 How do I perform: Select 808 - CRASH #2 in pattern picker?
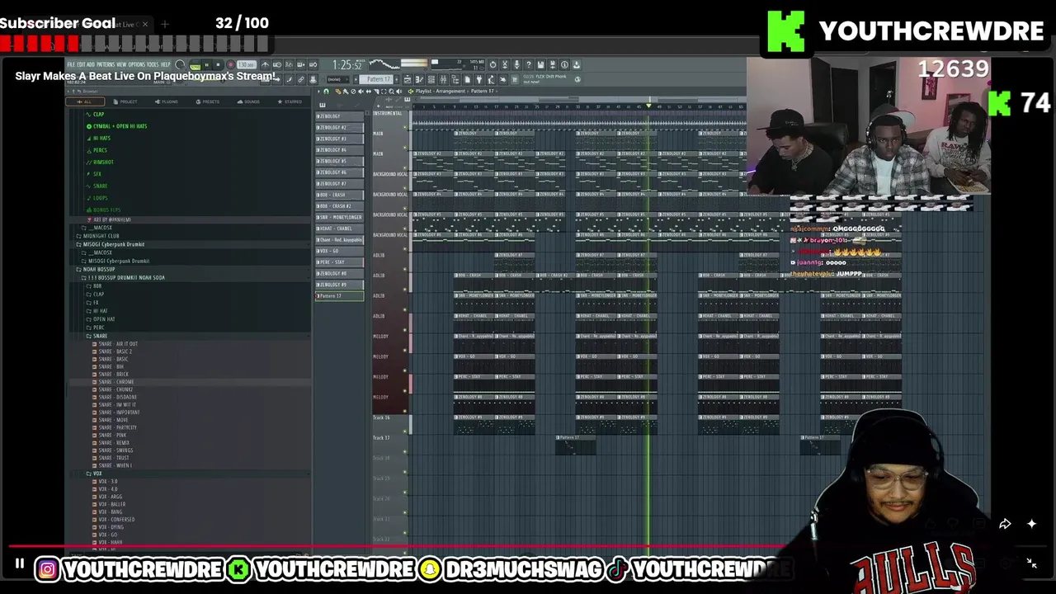[339, 206]
